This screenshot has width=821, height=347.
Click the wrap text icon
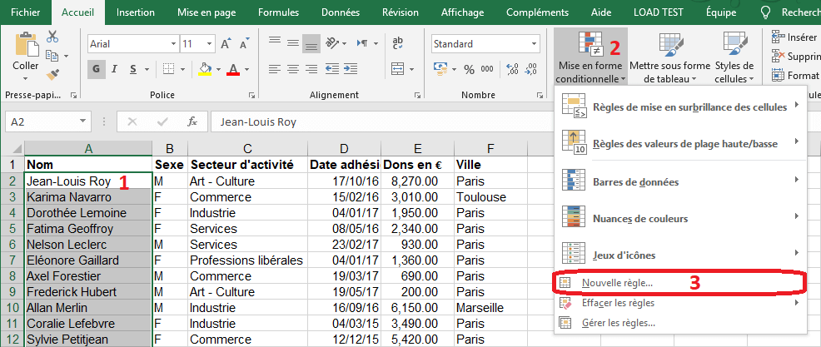[x=398, y=43]
